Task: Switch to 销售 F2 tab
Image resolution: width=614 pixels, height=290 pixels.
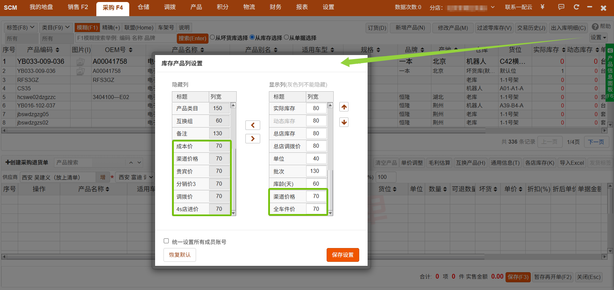Action: [x=78, y=7]
